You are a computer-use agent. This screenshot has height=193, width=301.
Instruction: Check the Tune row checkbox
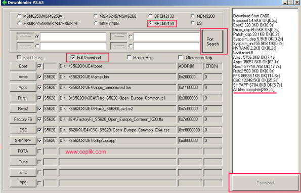[39, 162]
